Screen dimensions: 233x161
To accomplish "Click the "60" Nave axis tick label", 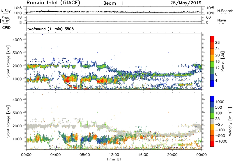I will pos(208,17).
